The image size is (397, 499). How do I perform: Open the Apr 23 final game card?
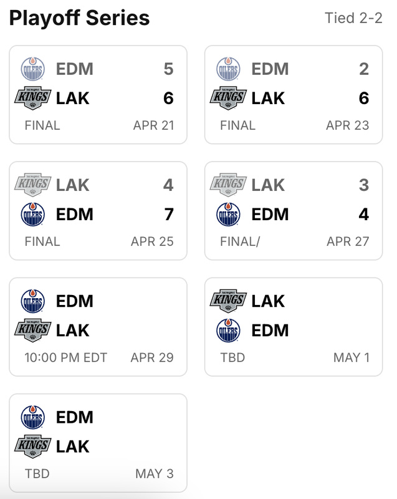tap(294, 95)
